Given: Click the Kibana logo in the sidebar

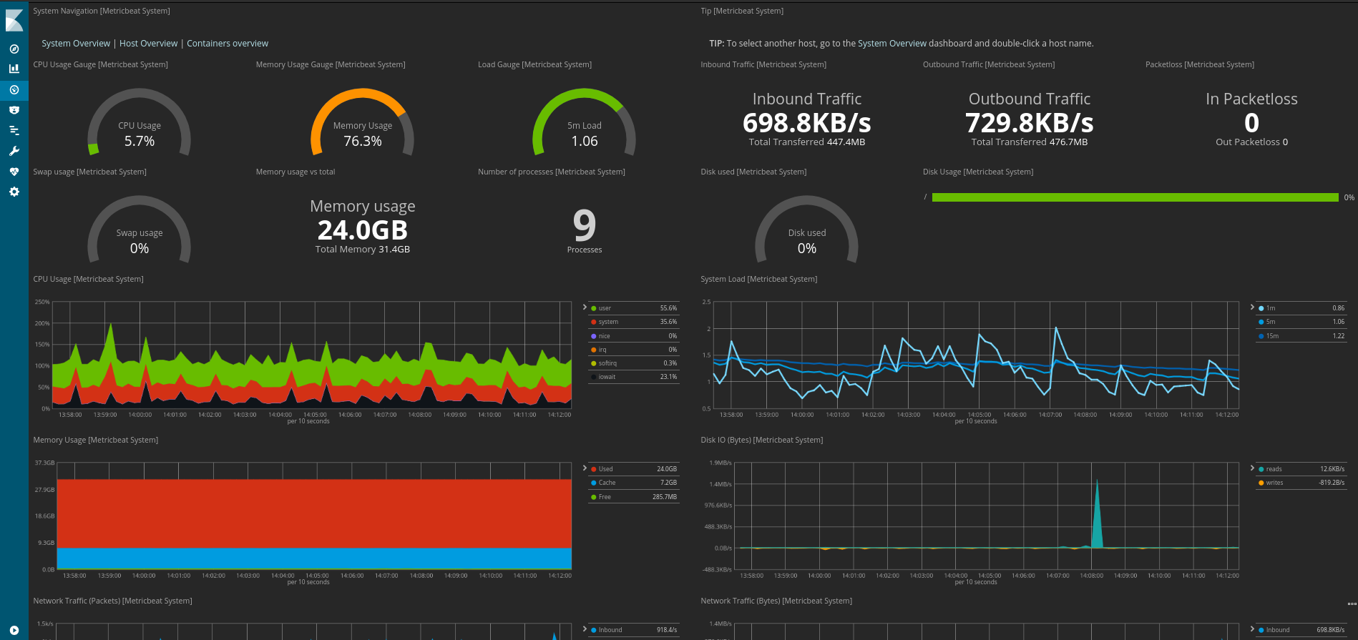Looking at the screenshot, I should pyautogui.click(x=14, y=20).
